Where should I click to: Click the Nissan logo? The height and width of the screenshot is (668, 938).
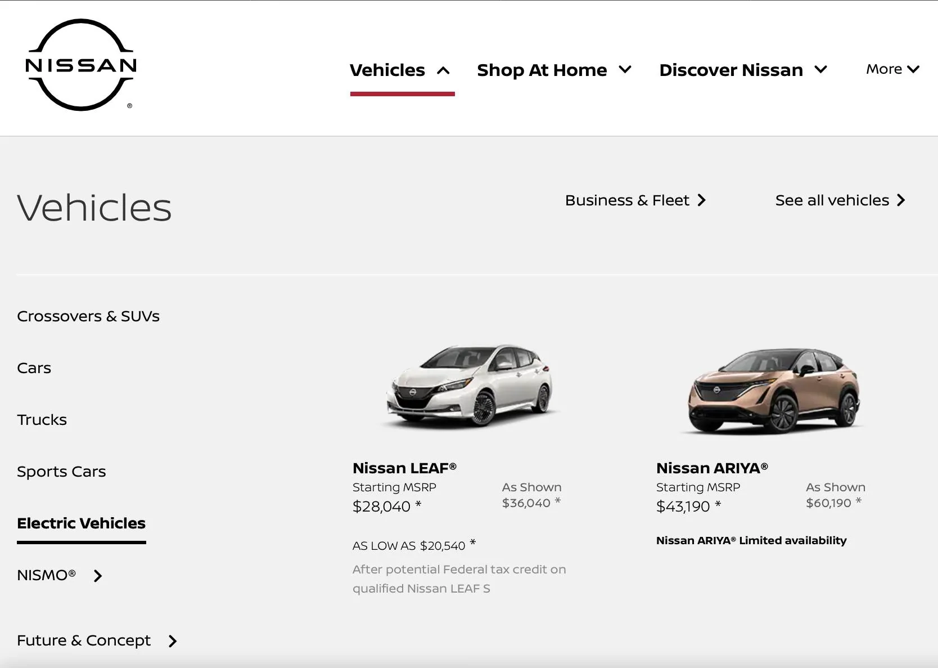pos(81,65)
